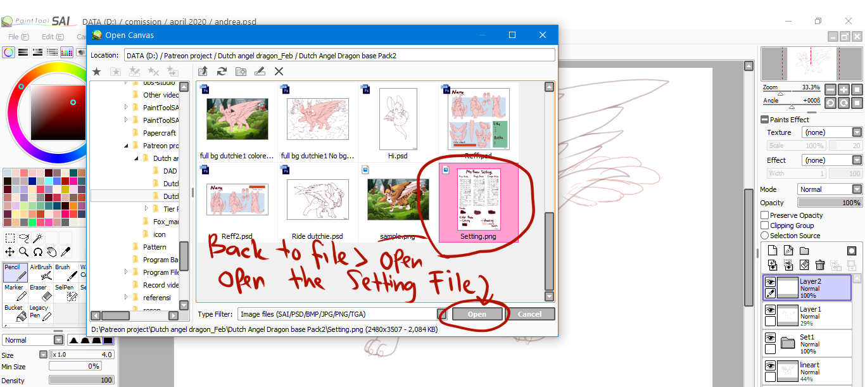Enable Clipping Group checkbox
The image size is (865, 387).
tap(764, 225)
